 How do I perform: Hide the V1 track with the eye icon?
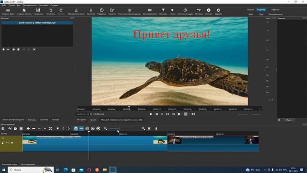coord(12,143)
